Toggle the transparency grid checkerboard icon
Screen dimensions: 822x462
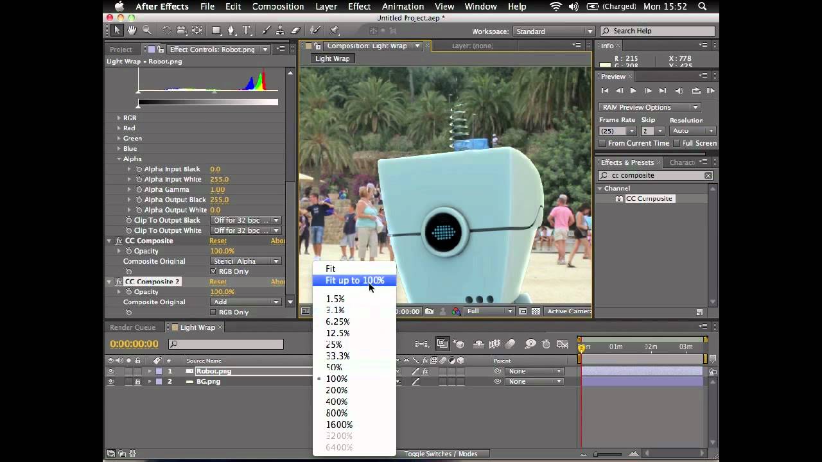[536, 311]
